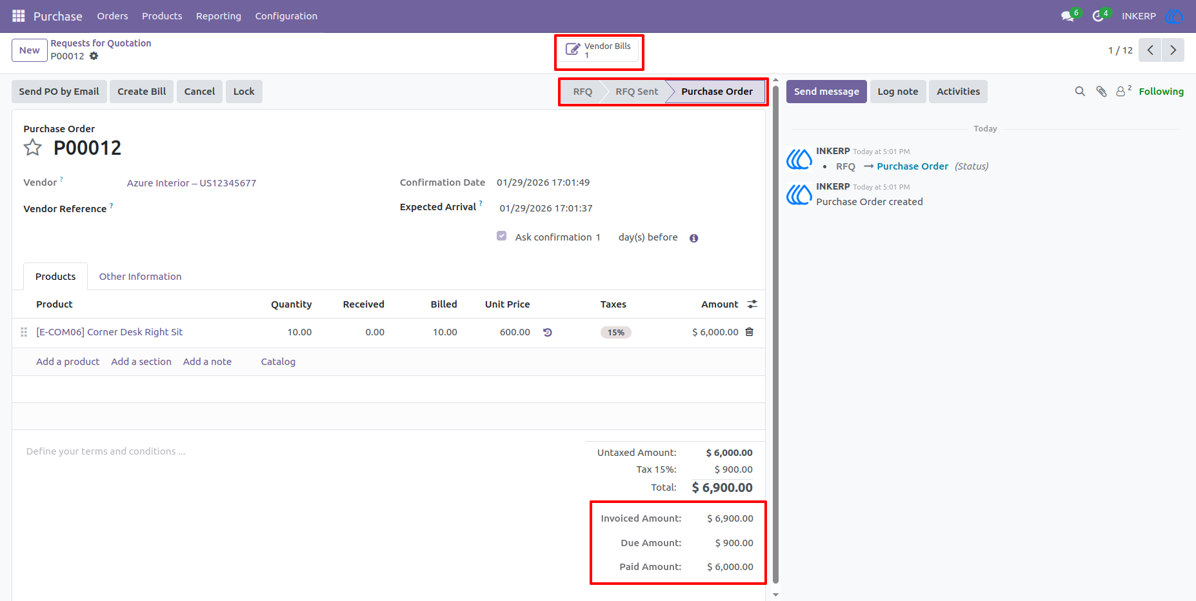Viewport: 1196px width, 601px height.
Task: Go to previous record arrow
Action: tap(1150, 50)
